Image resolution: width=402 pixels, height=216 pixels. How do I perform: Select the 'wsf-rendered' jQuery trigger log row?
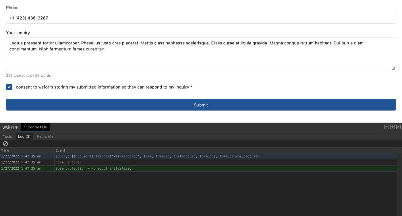[157, 156]
